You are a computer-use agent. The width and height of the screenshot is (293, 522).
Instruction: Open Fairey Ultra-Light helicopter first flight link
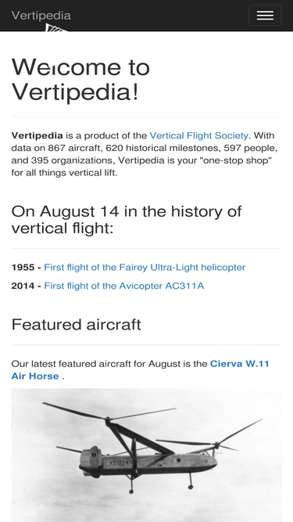[x=145, y=268]
